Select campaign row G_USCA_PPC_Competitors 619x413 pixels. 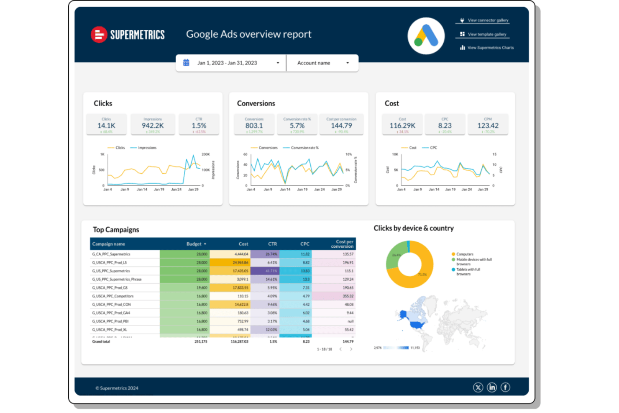point(223,296)
